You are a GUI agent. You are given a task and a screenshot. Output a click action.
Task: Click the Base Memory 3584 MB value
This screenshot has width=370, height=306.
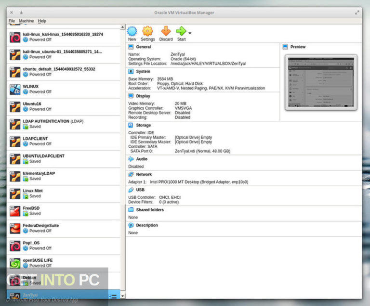[165, 79]
